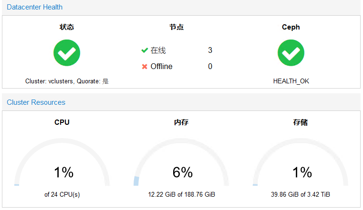Click the Ceph column heading

291,27
